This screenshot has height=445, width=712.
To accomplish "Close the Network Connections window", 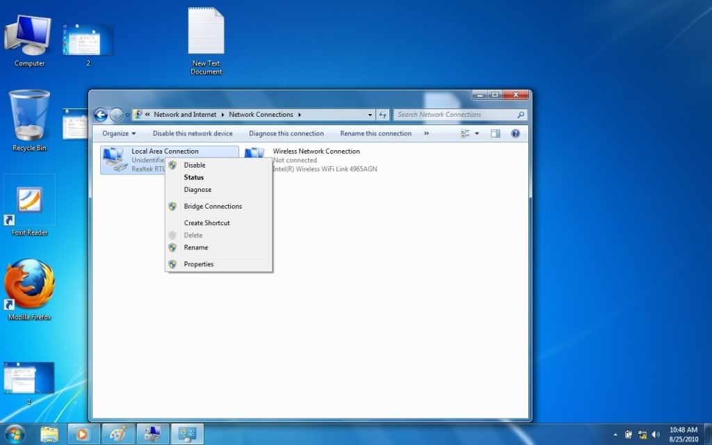I will pos(516,95).
